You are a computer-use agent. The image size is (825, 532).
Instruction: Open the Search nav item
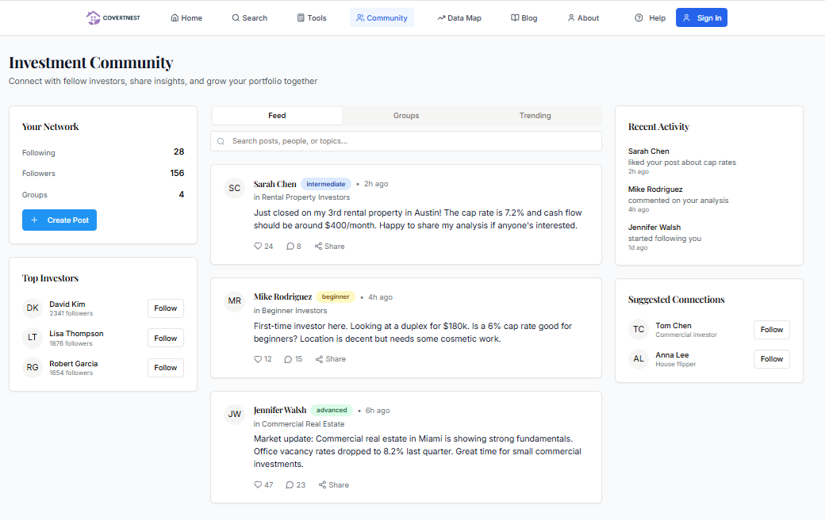pos(249,18)
